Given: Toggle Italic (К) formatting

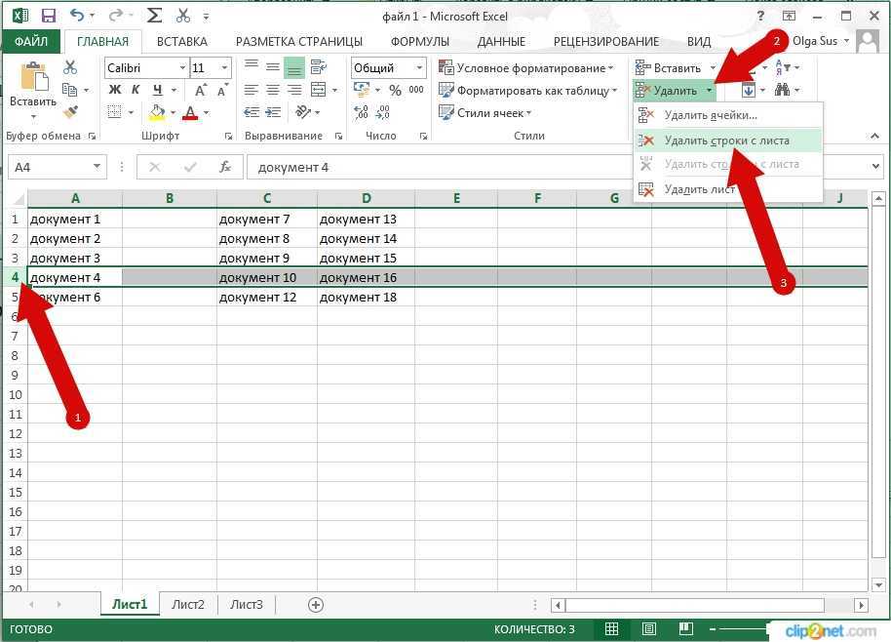Looking at the screenshot, I should [x=136, y=90].
